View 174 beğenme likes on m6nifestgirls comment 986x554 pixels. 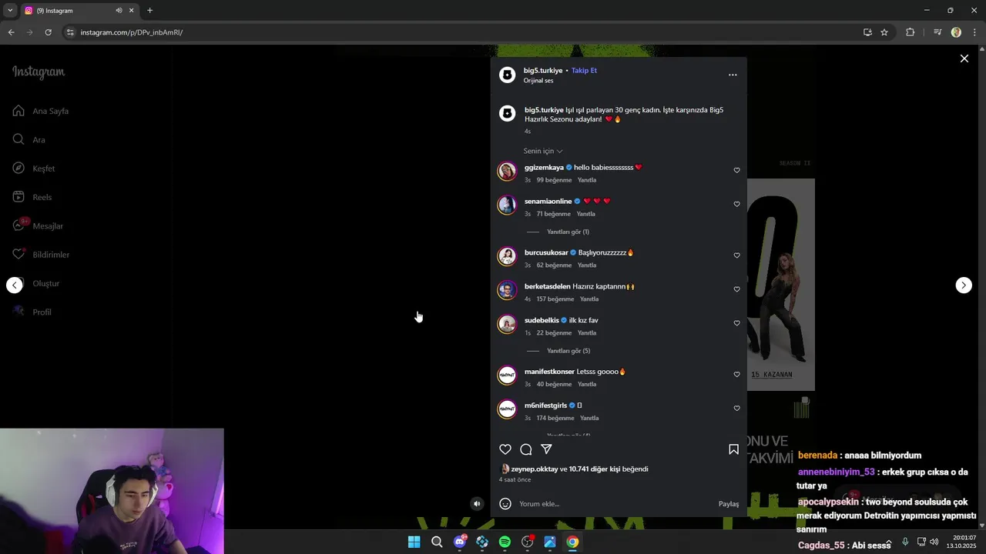pos(555,419)
